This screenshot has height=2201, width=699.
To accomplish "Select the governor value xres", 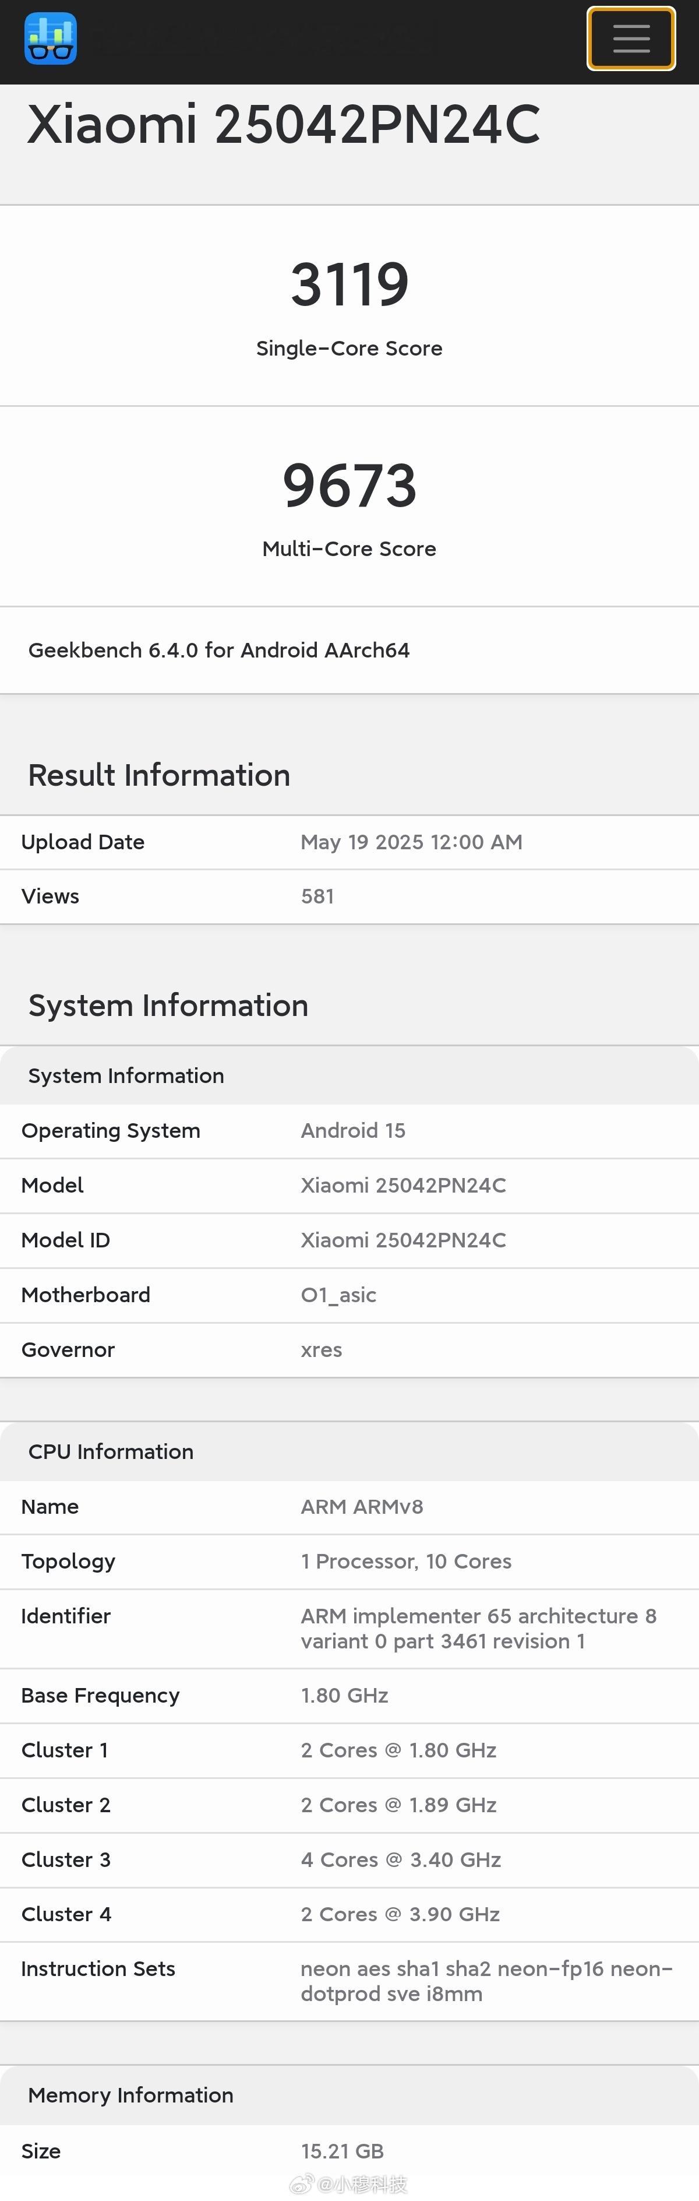I will point(321,1350).
